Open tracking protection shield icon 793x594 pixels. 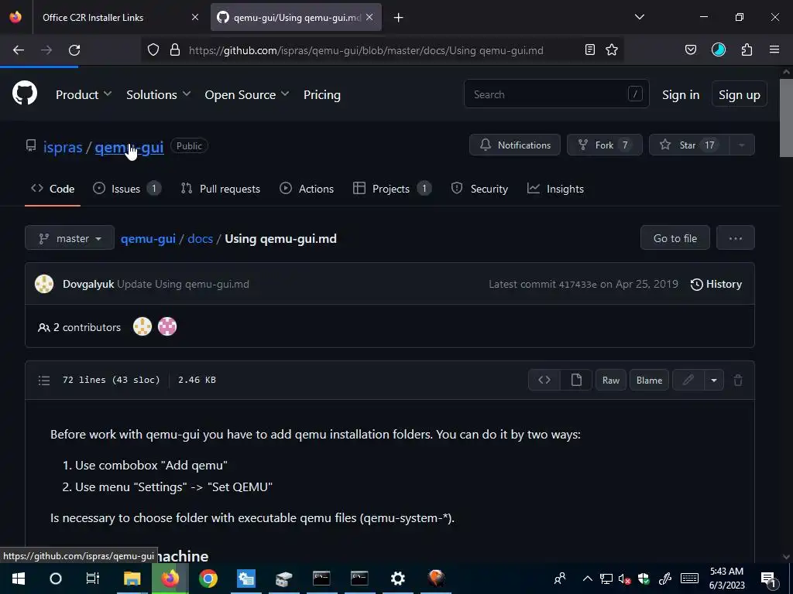coord(153,49)
